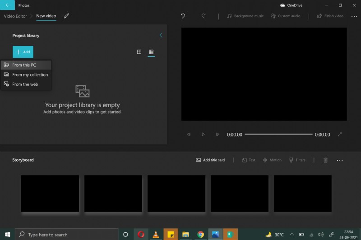
Task: Check battery status icon
Action: (301, 235)
